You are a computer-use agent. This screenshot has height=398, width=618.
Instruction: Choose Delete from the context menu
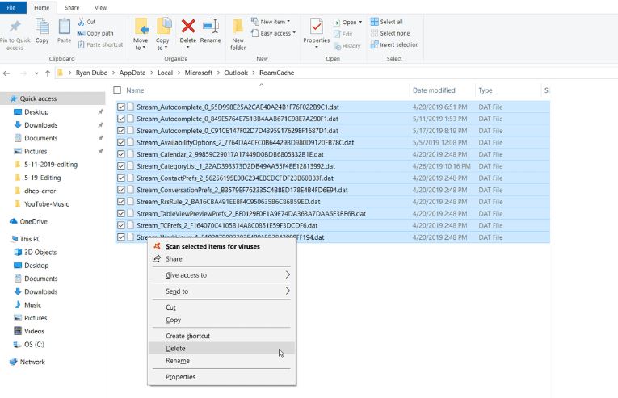click(x=221, y=348)
